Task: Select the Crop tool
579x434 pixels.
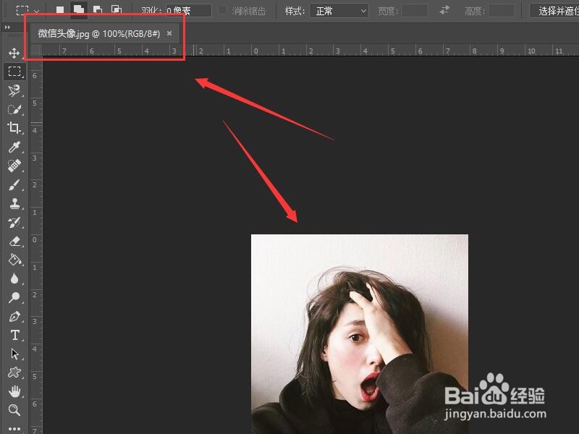Action: click(x=14, y=128)
